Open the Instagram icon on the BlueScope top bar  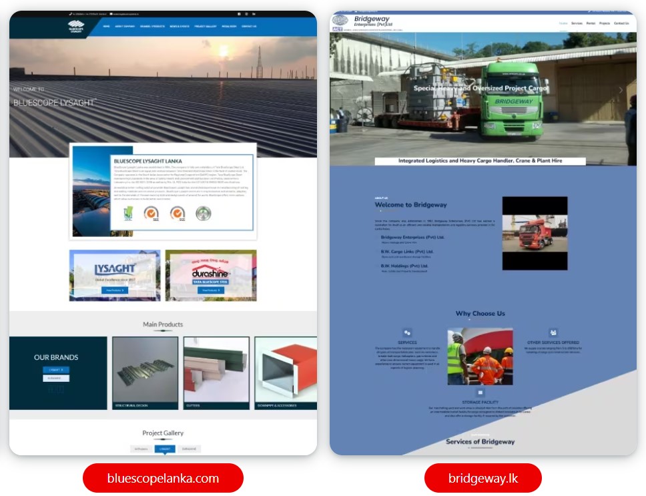coord(247,14)
